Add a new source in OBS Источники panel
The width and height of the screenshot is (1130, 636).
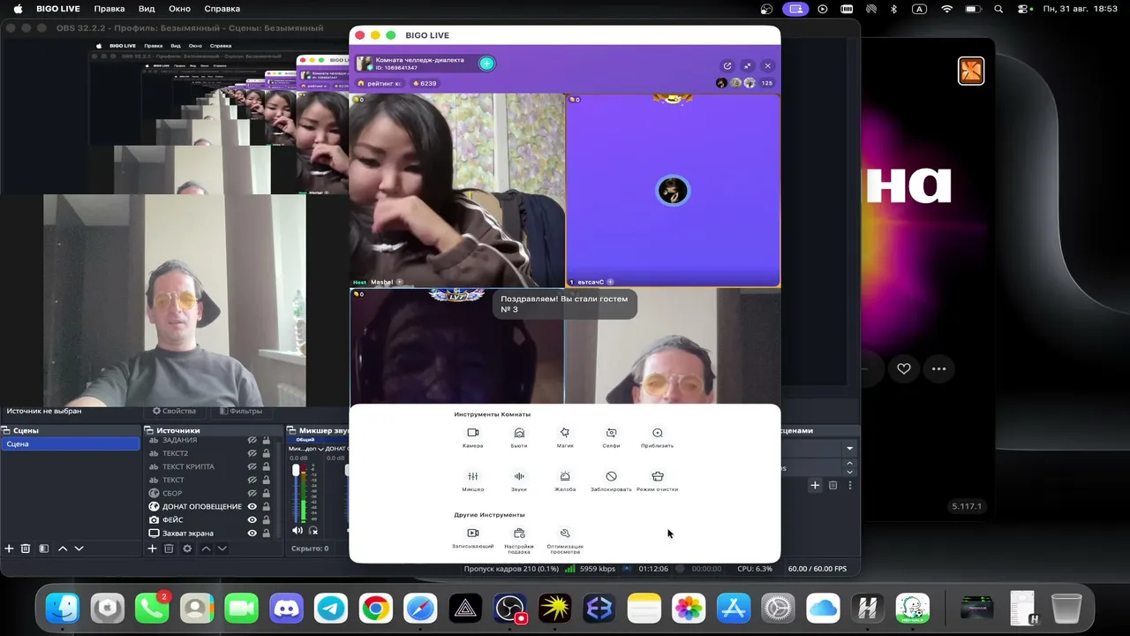152,549
